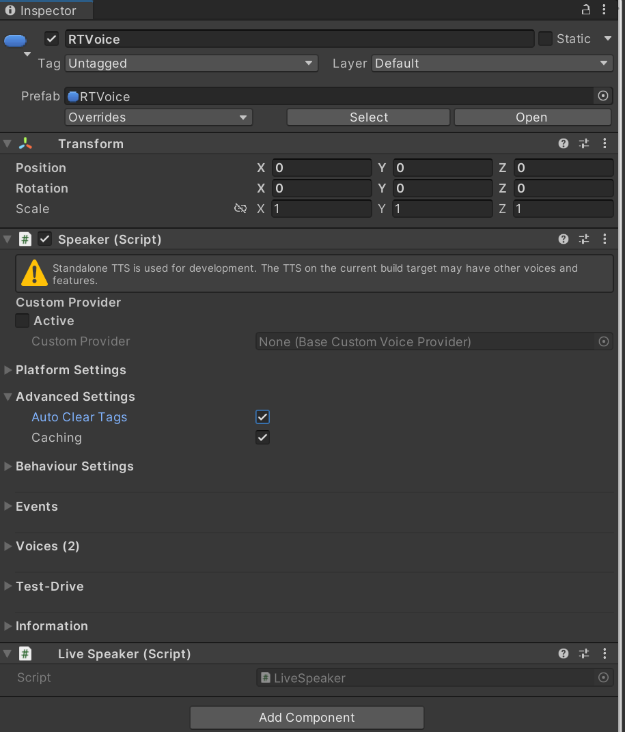Open Live Speaker script help icon
This screenshot has width=625, height=732.
[564, 653]
